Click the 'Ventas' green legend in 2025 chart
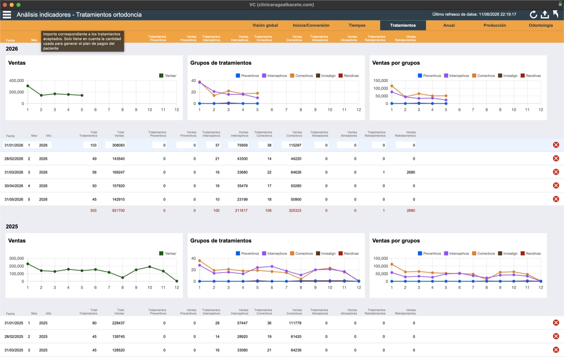The height and width of the screenshot is (359, 564). (x=168, y=253)
